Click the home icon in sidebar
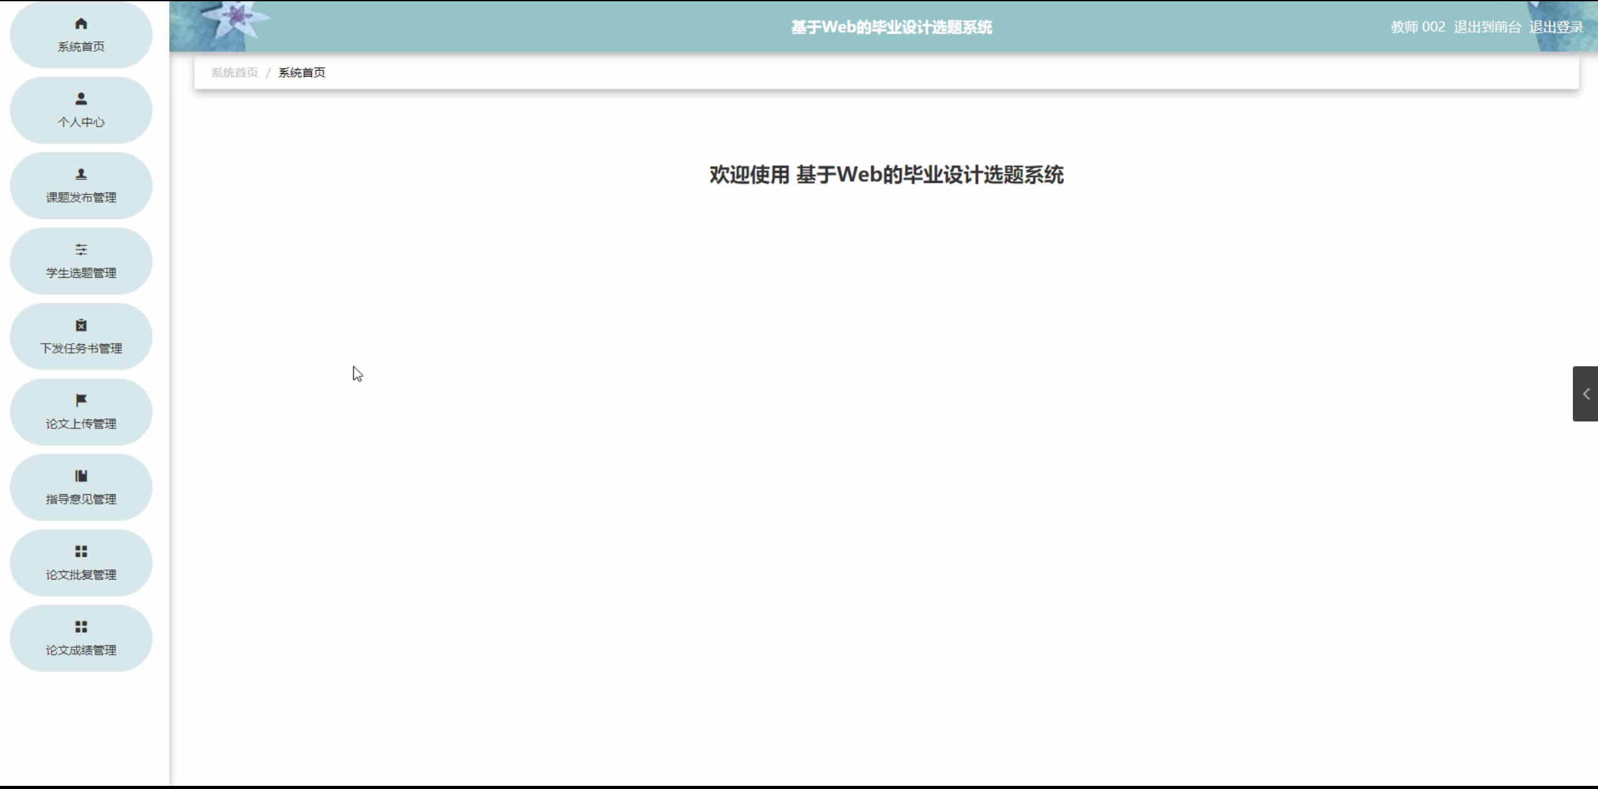The width and height of the screenshot is (1598, 789). [x=81, y=24]
